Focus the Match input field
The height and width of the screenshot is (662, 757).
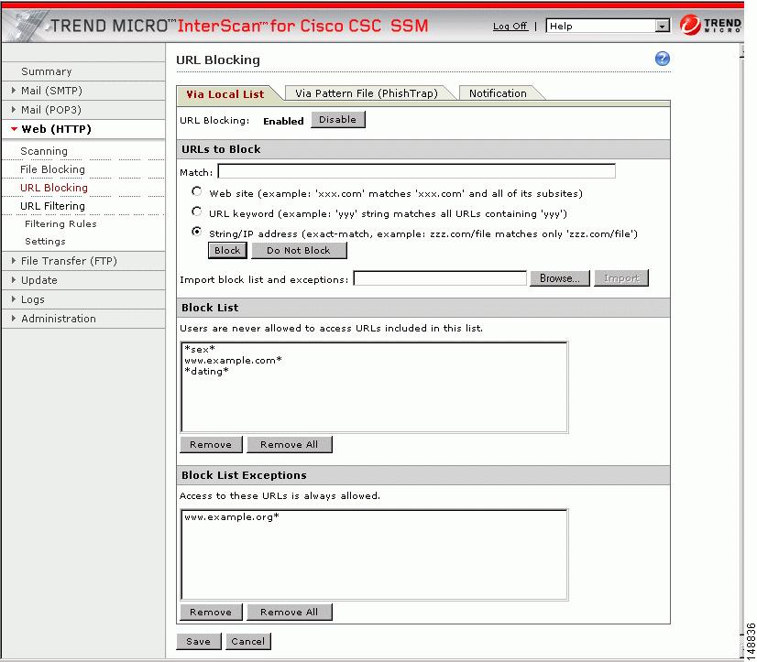417,171
